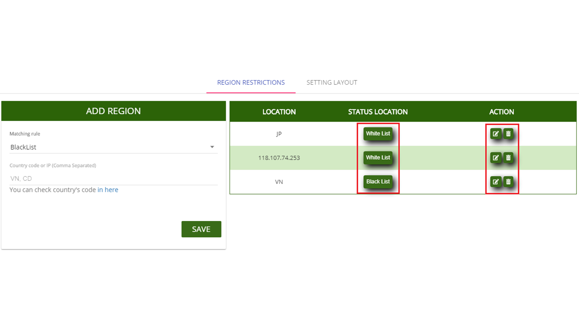Select the 118.107.74.253 location cell
This screenshot has height=326, width=579.
click(279, 158)
